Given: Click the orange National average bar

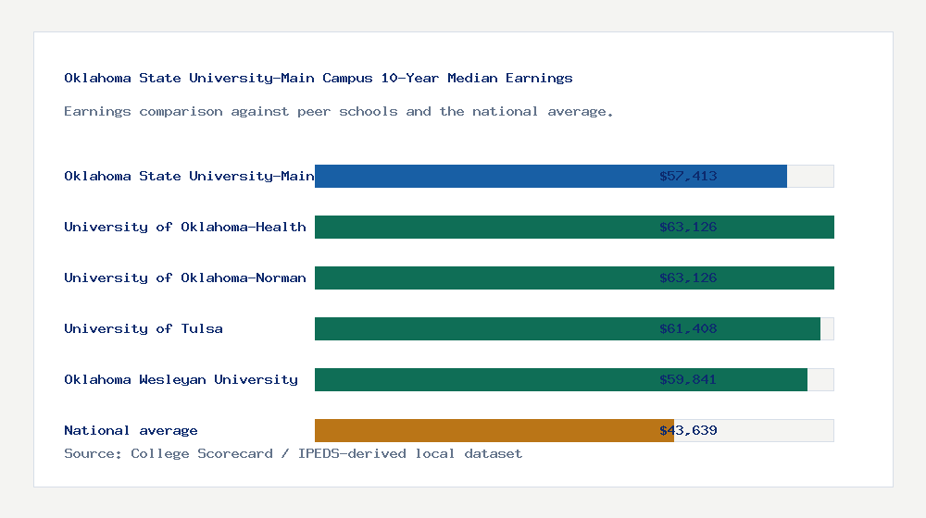Looking at the screenshot, I should point(494,431).
